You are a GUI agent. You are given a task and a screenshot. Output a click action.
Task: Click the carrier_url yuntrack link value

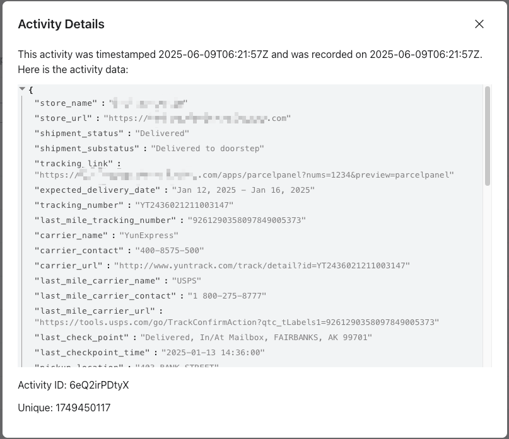point(262,266)
